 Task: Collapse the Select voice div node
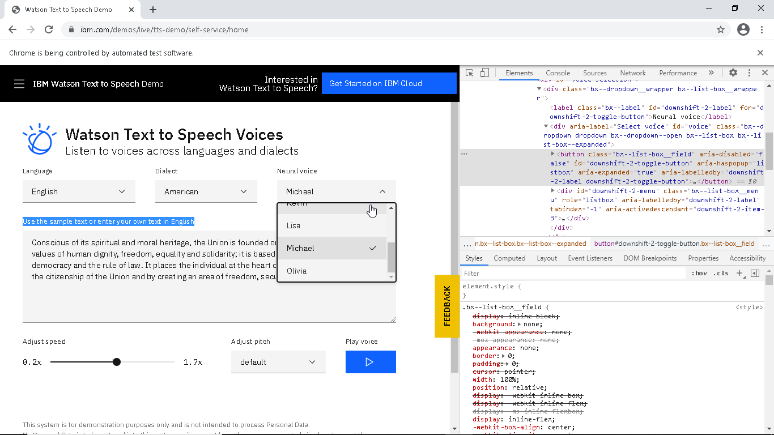[x=546, y=126]
